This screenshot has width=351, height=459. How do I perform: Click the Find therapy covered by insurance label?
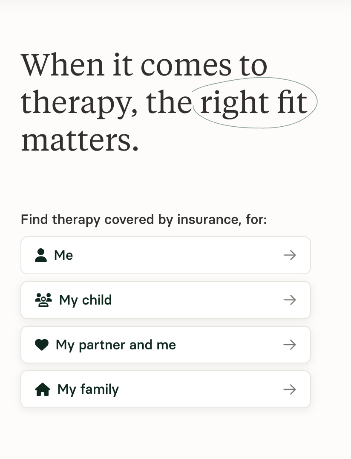click(144, 219)
